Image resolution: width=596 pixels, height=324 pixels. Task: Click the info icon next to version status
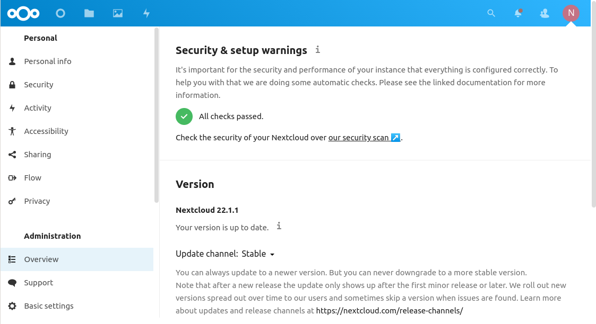pos(279,226)
